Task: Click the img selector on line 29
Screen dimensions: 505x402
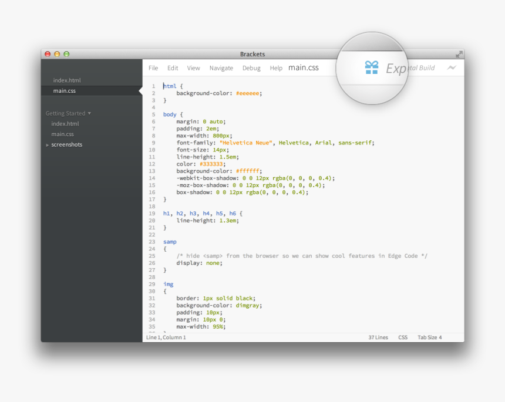Action: coord(168,285)
